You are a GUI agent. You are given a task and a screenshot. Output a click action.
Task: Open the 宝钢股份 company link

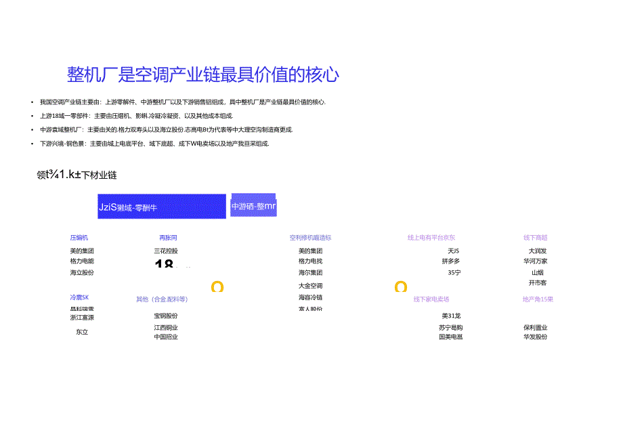pyautogui.click(x=167, y=316)
